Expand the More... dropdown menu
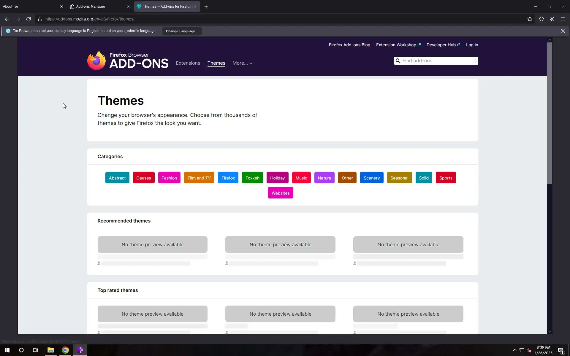 pyautogui.click(x=242, y=63)
